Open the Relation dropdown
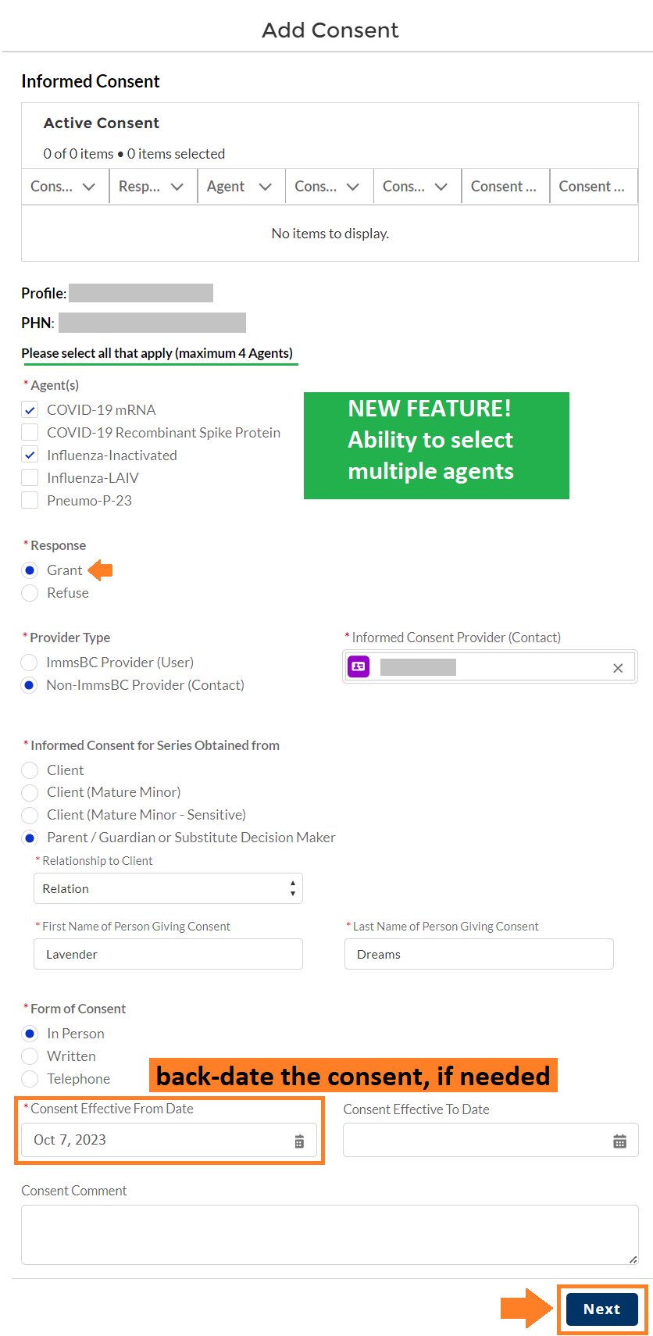Screen dimensions: 653x1336 click(x=167, y=888)
